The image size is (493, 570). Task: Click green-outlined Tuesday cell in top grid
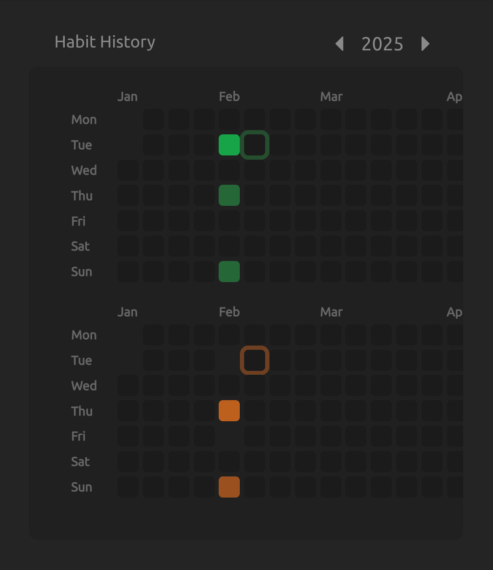tap(255, 145)
